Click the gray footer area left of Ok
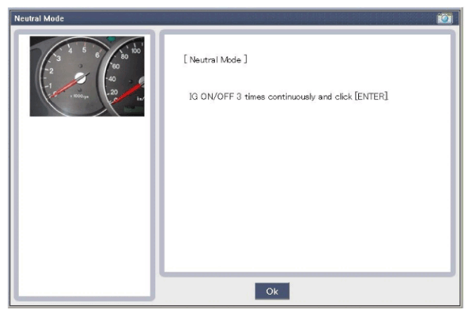The image size is (472, 315). click(x=140, y=291)
